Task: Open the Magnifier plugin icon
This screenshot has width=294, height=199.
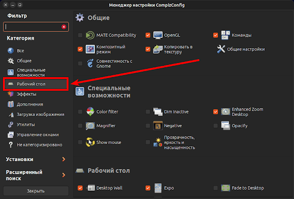Action: (x=90, y=126)
